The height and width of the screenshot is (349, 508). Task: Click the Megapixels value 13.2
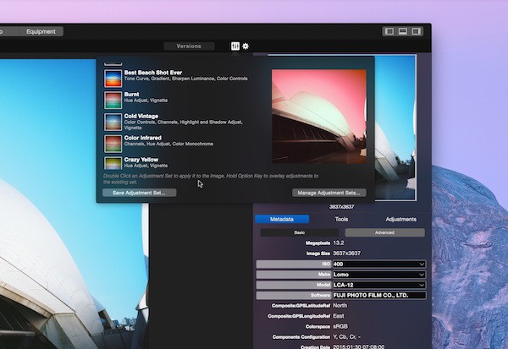click(x=339, y=243)
